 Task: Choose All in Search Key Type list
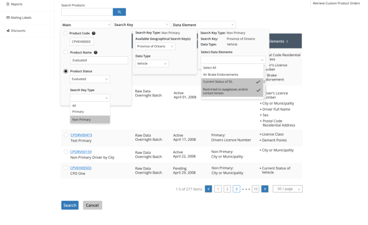click(90, 105)
